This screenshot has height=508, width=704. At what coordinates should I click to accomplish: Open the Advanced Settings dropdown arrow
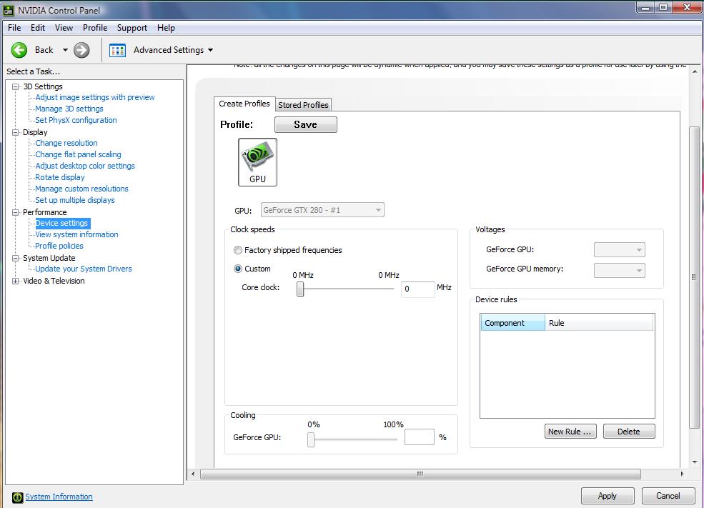tap(211, 50)
